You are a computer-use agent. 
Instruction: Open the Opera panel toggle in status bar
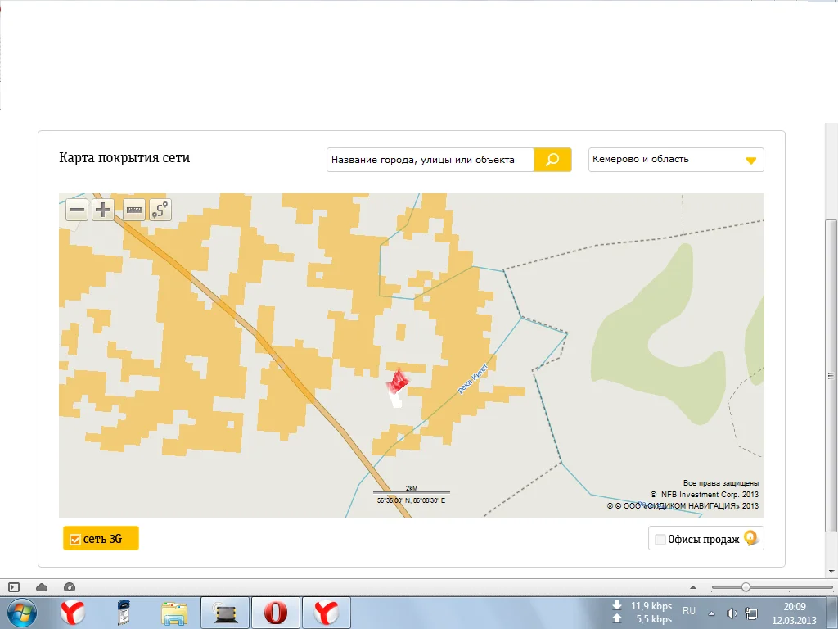pos(14,587)
